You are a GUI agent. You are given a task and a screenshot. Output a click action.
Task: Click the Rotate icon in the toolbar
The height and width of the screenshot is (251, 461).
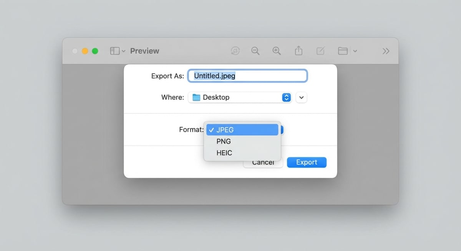tap(235, 51)
